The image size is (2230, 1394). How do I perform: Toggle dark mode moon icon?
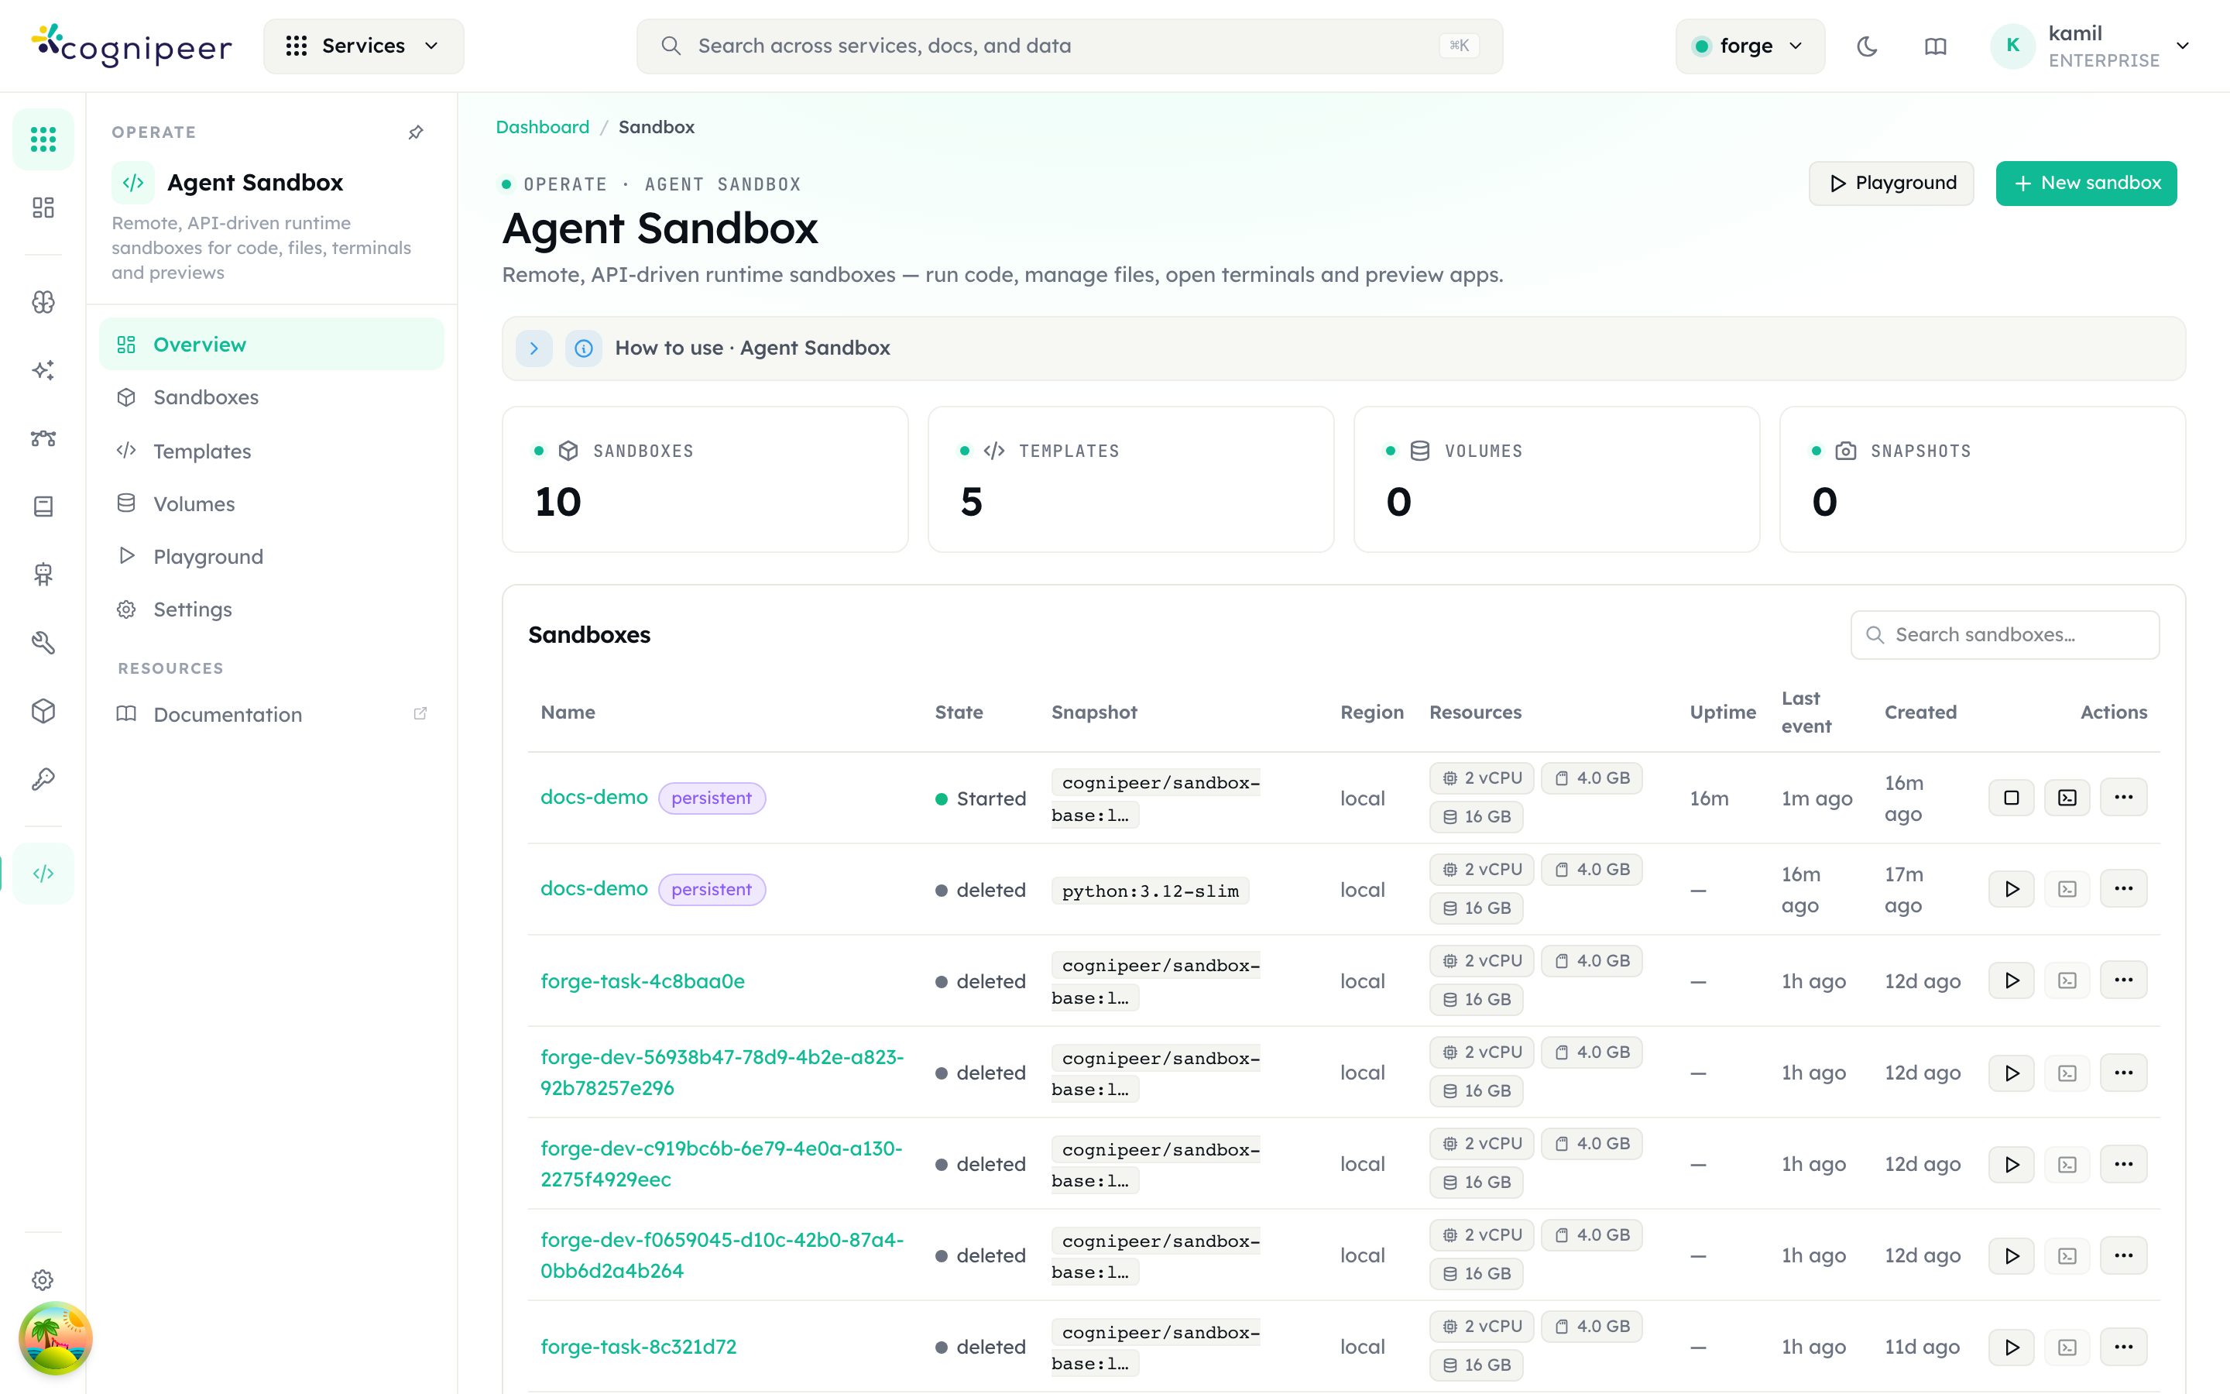pyautogui.click(x=1867, y=46)
